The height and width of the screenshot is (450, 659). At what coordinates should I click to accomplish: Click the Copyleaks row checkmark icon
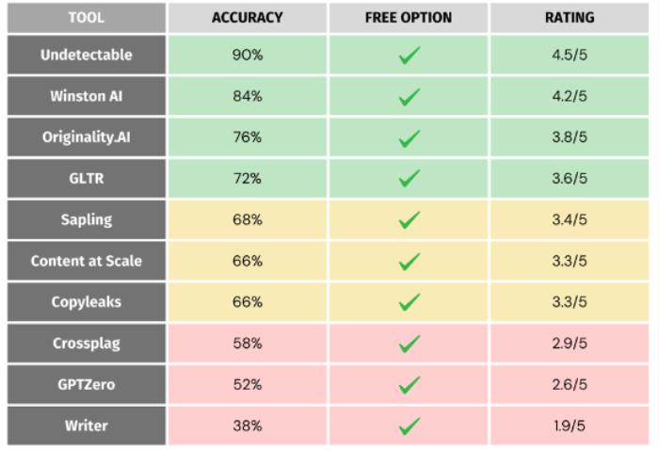click(x=409, y=302)
